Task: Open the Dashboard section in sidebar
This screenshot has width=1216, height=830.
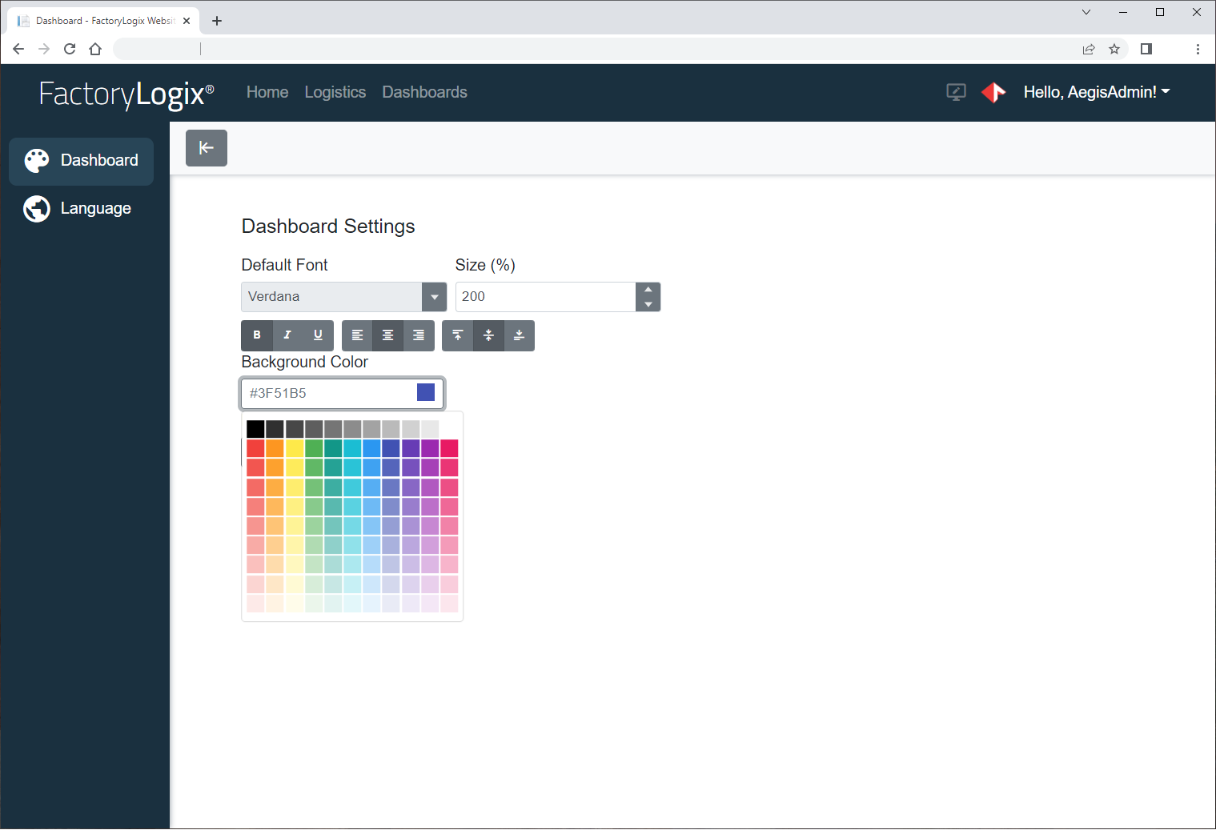Action: [81, 161]
